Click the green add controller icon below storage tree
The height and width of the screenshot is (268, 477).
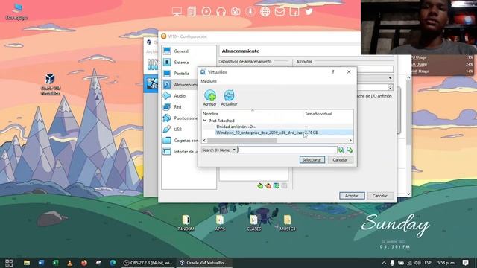[x=260, y=185]
